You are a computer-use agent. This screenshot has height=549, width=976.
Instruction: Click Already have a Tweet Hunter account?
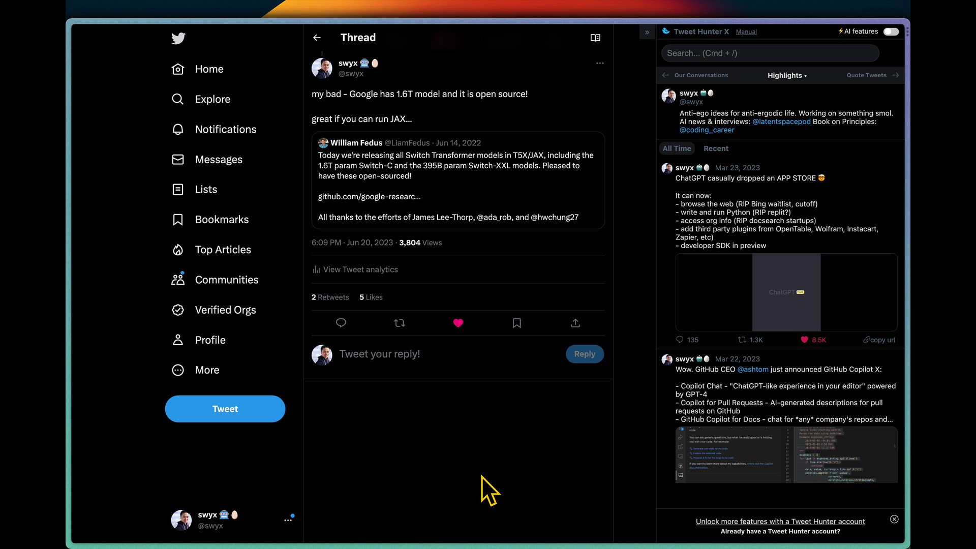[x=780, y=531]
